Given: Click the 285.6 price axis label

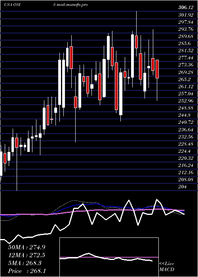Looking at the screenshot, I should click(x=185, y=44).
